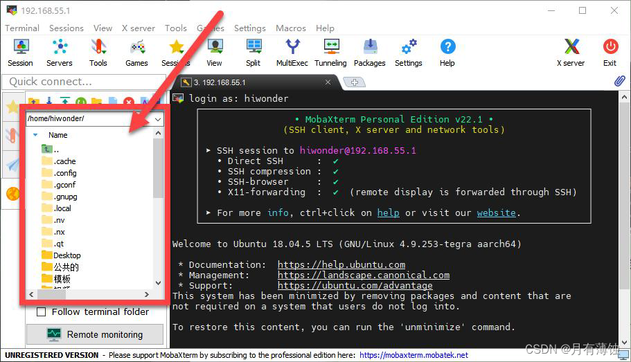This screenshot has height=362, width=631.
Task: Click the paperclip attach icon
Action: pyautogui.click(x=620, y=81)
